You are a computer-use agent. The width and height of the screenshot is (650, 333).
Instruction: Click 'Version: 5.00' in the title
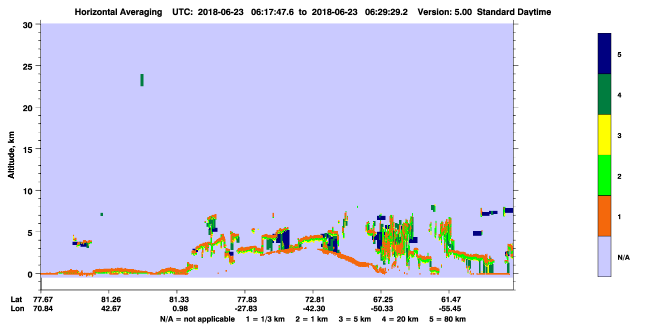444,12
